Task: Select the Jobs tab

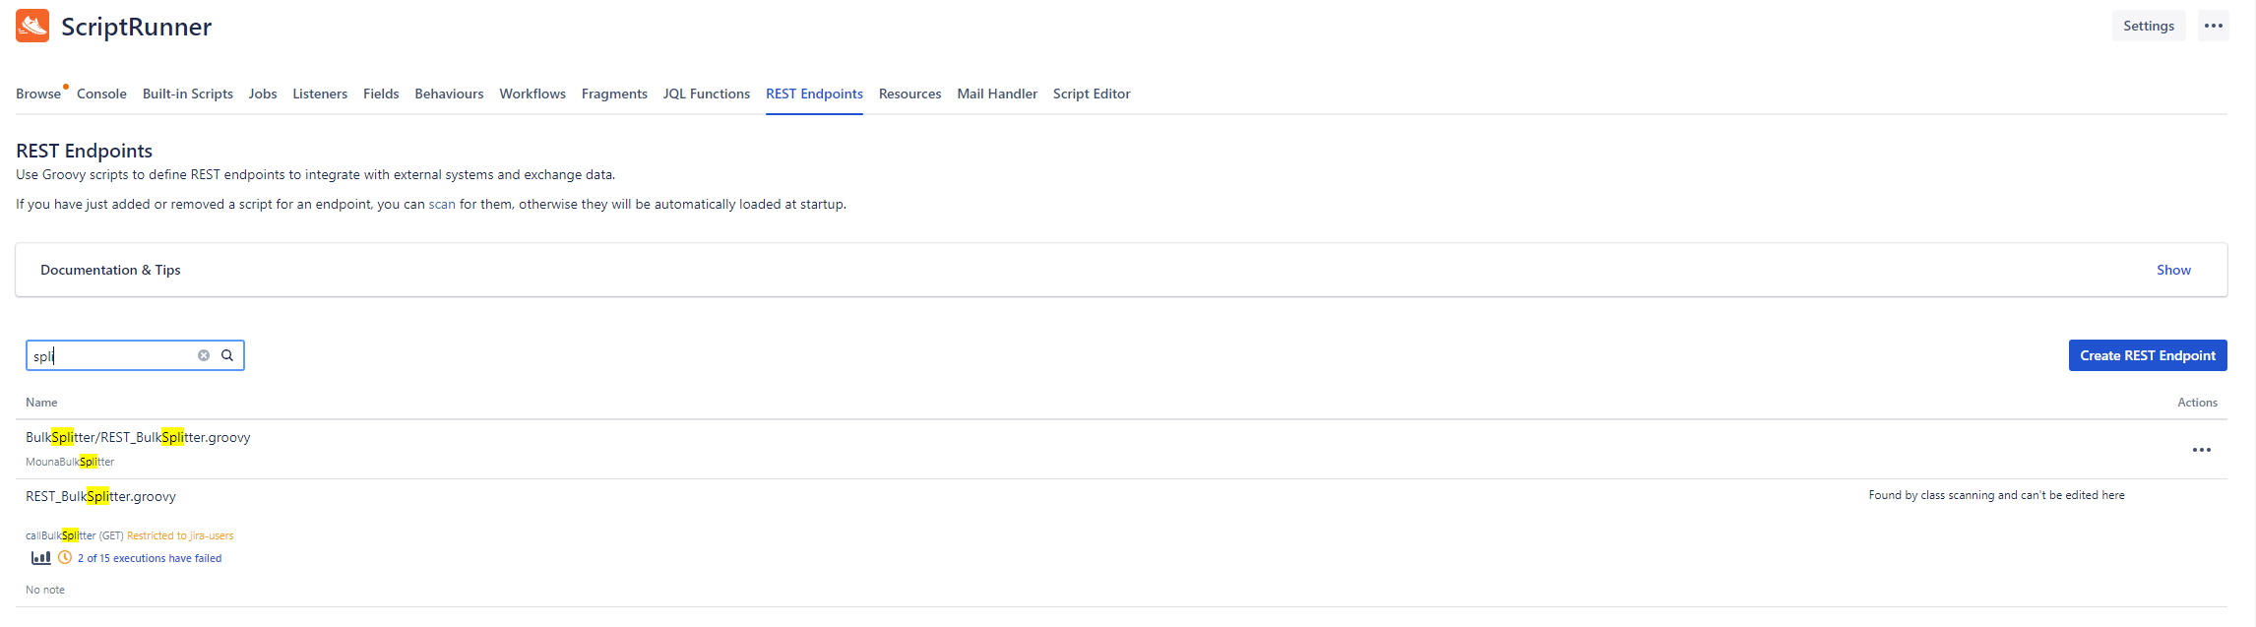Action: click(x=263, y=94)
